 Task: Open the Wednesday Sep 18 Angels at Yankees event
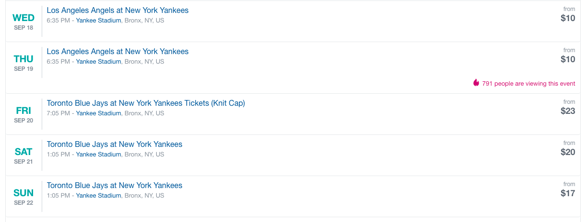117,11
